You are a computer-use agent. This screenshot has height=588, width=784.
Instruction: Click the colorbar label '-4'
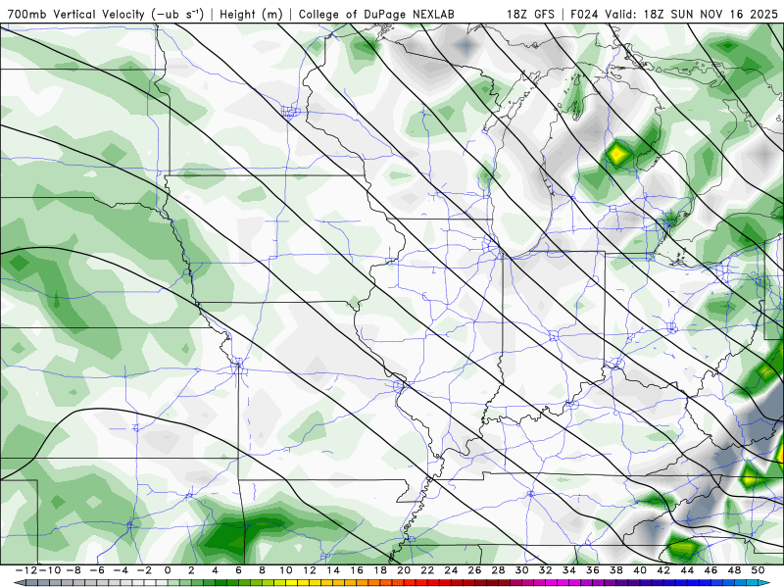point(121,570)
